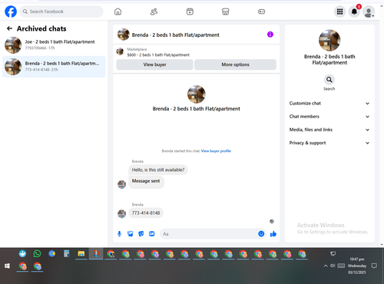Click the More options button
Viewport: 384px width, 284px height.
pyautogui.click(x=235, y=64)
